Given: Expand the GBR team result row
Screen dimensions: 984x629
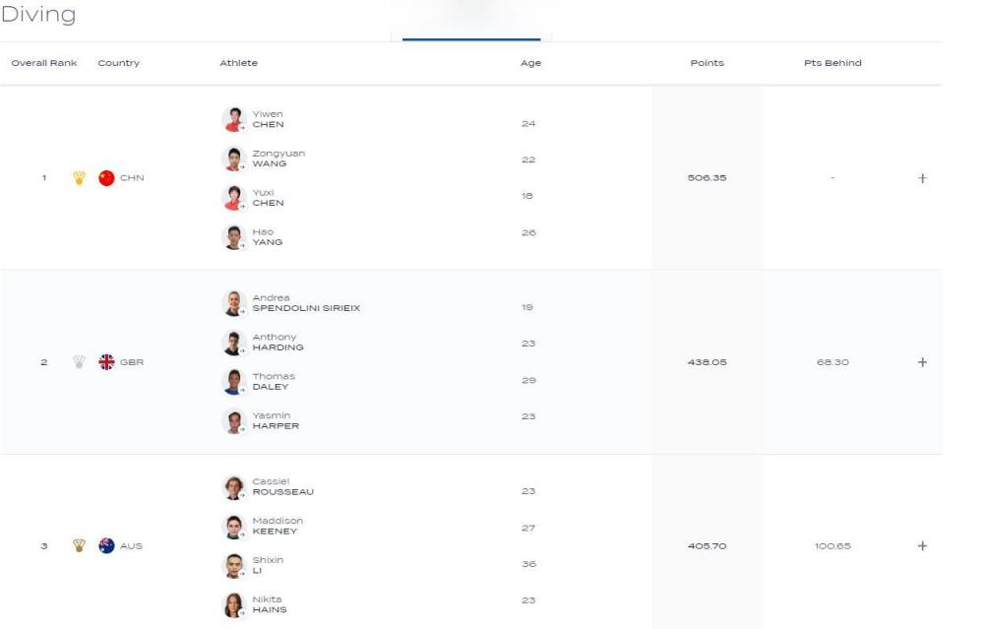Looking at the screenshot, I should pyautogui.click(x=922, y=362).
